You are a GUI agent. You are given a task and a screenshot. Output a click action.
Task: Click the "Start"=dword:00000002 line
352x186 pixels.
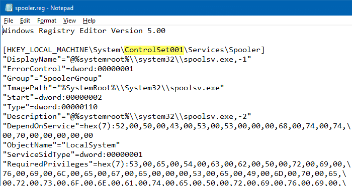pos(52,97)
